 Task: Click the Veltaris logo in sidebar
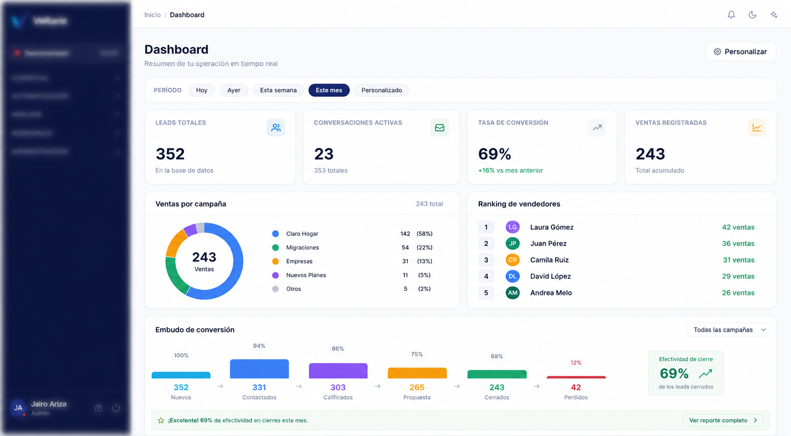coord(19,21)
